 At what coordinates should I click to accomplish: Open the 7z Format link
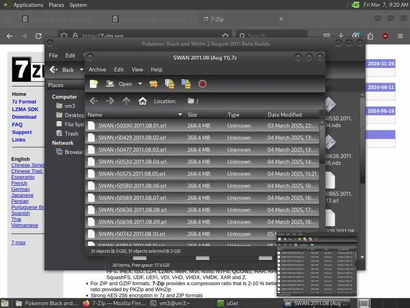point(24,101)
